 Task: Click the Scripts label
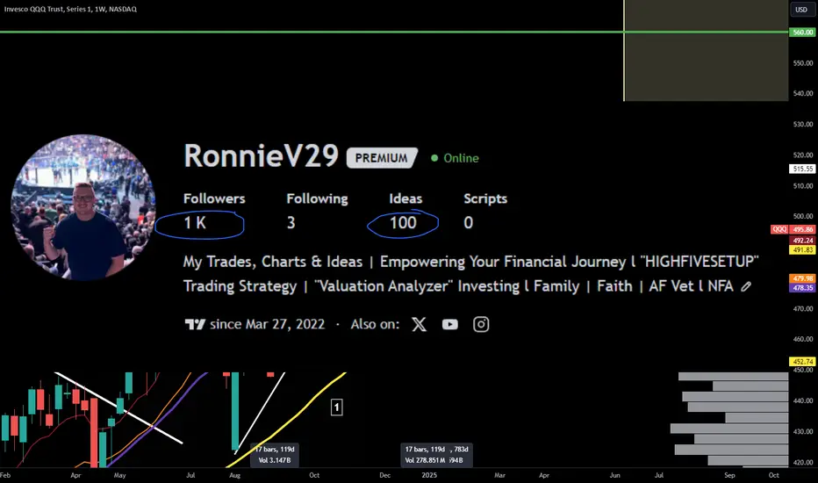pyautogui.click(x=485, y=198)
